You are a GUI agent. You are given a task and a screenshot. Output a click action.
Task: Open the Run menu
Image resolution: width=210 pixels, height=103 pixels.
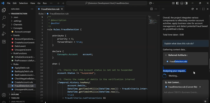click(x=45, y=3)
